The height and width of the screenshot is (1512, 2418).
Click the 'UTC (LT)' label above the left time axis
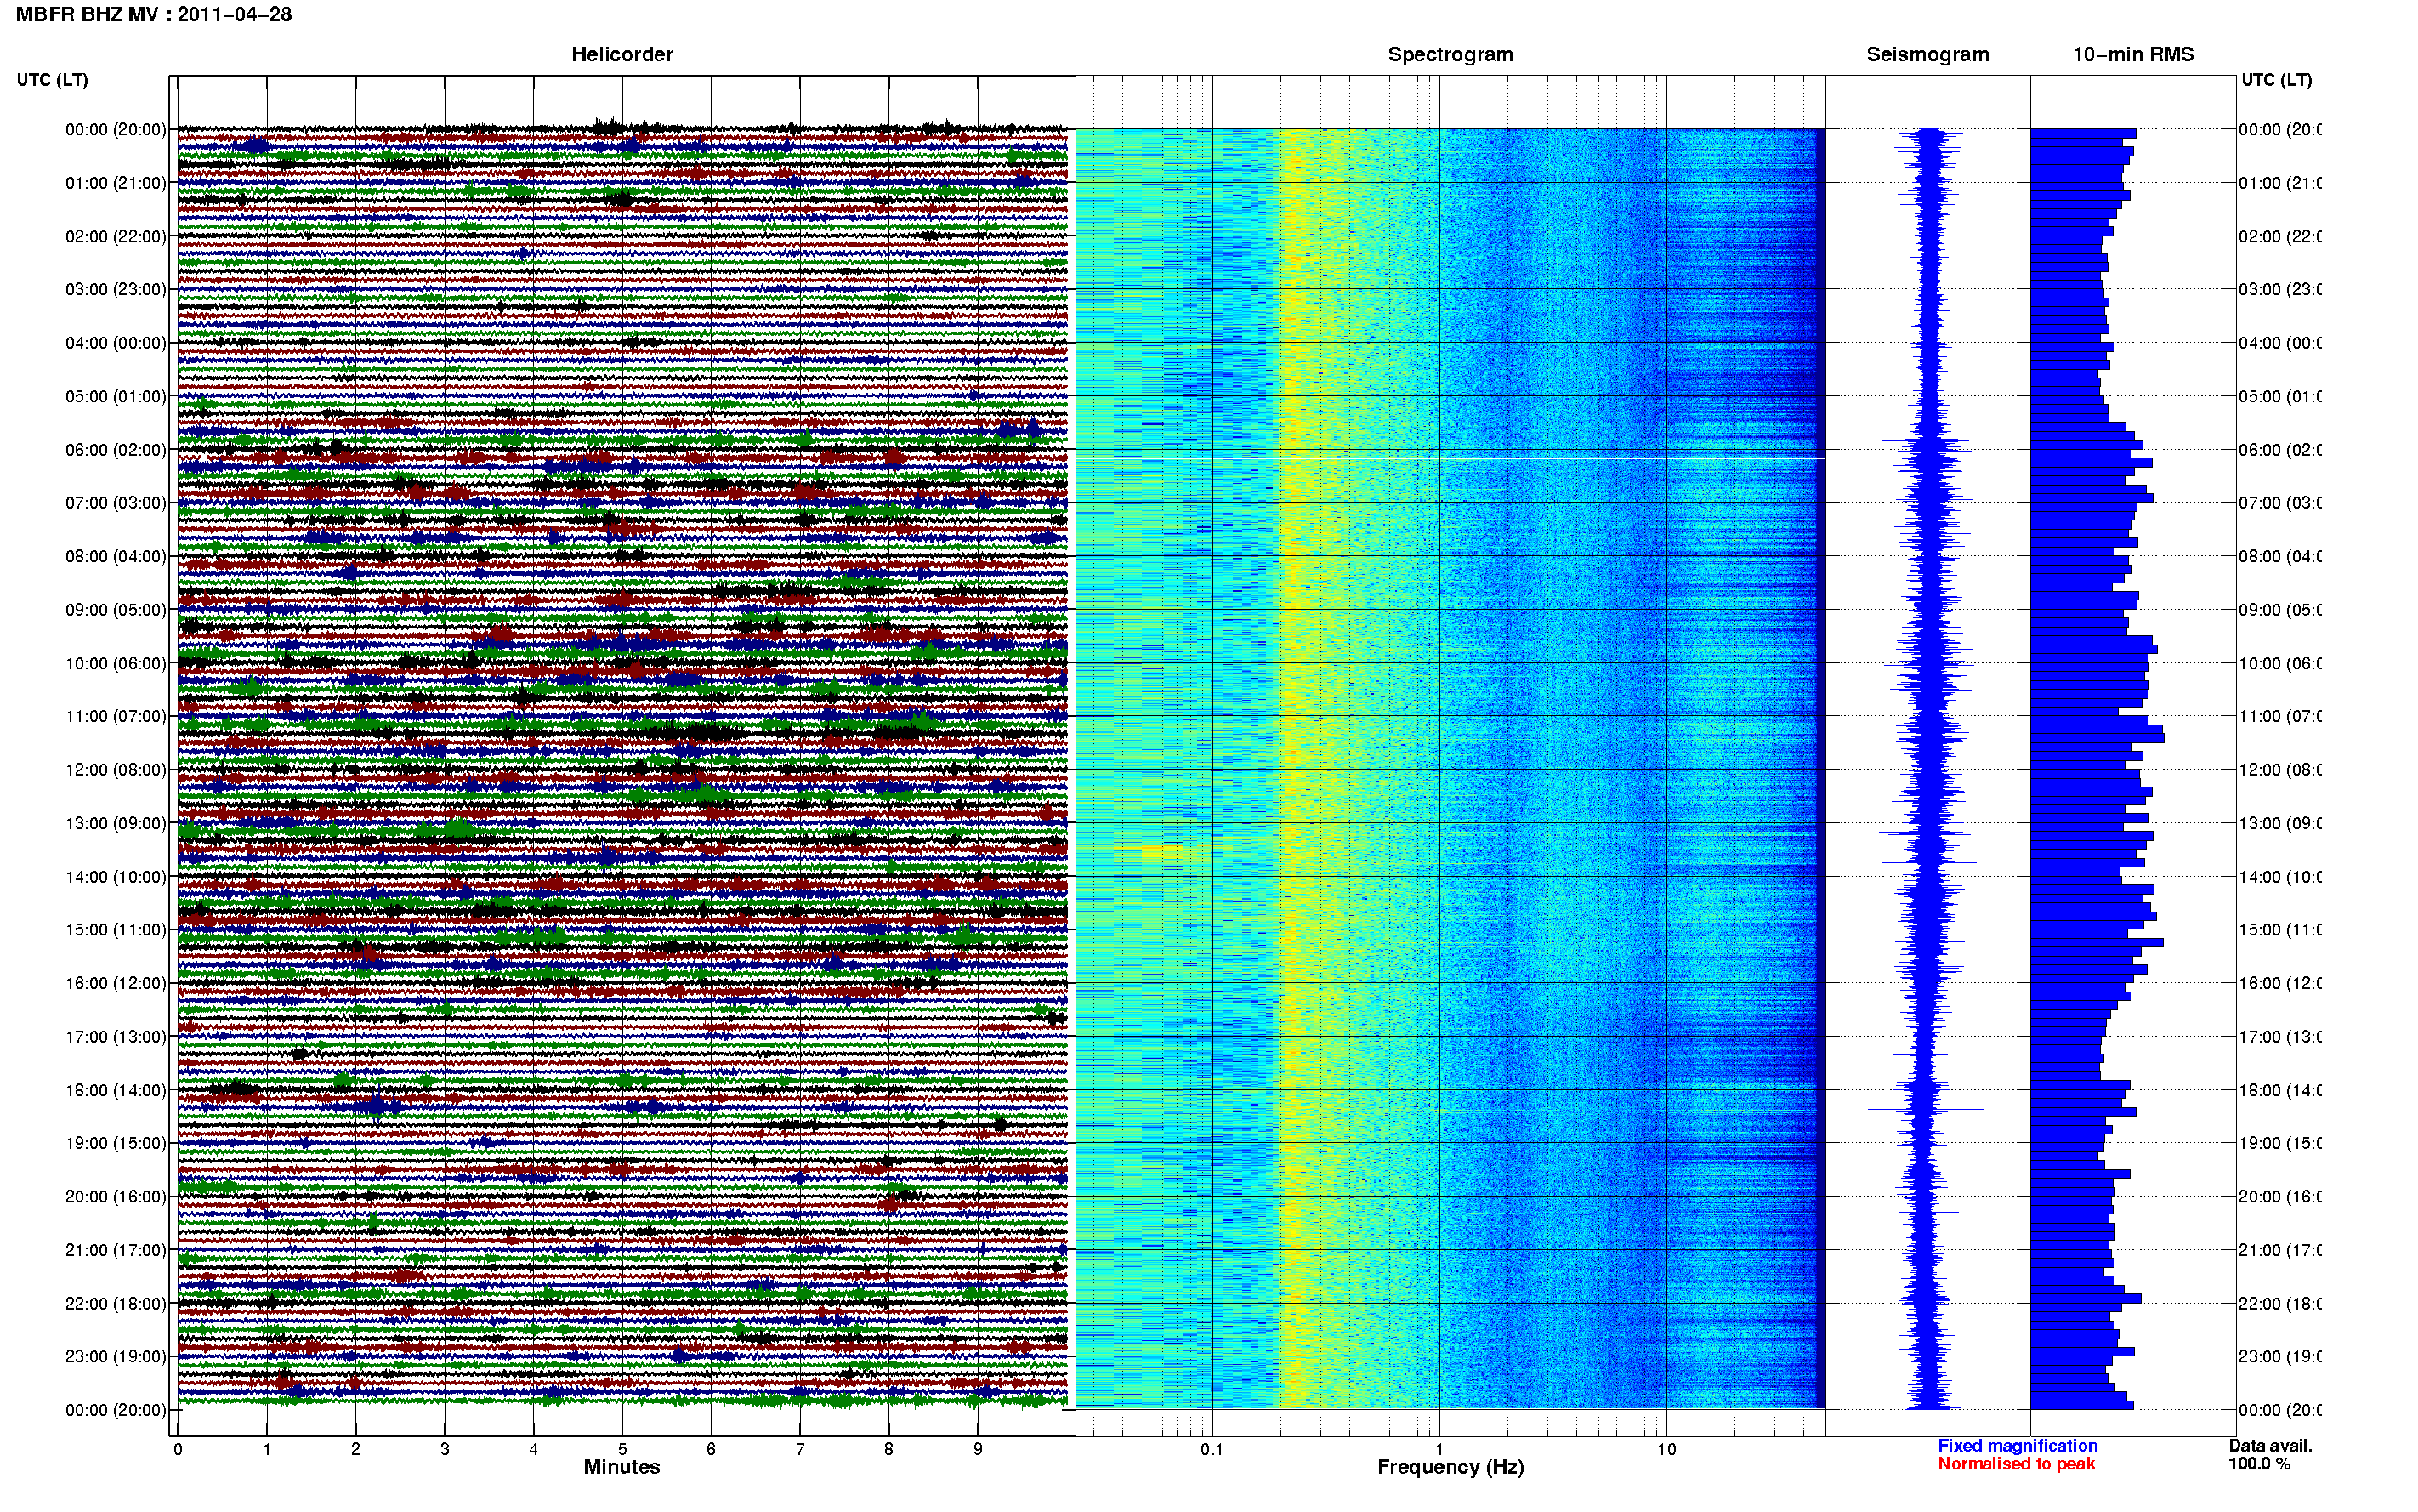point(52,80)
